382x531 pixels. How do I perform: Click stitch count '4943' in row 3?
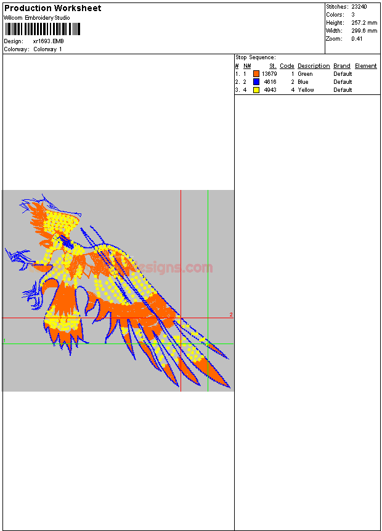coord(270,90)
